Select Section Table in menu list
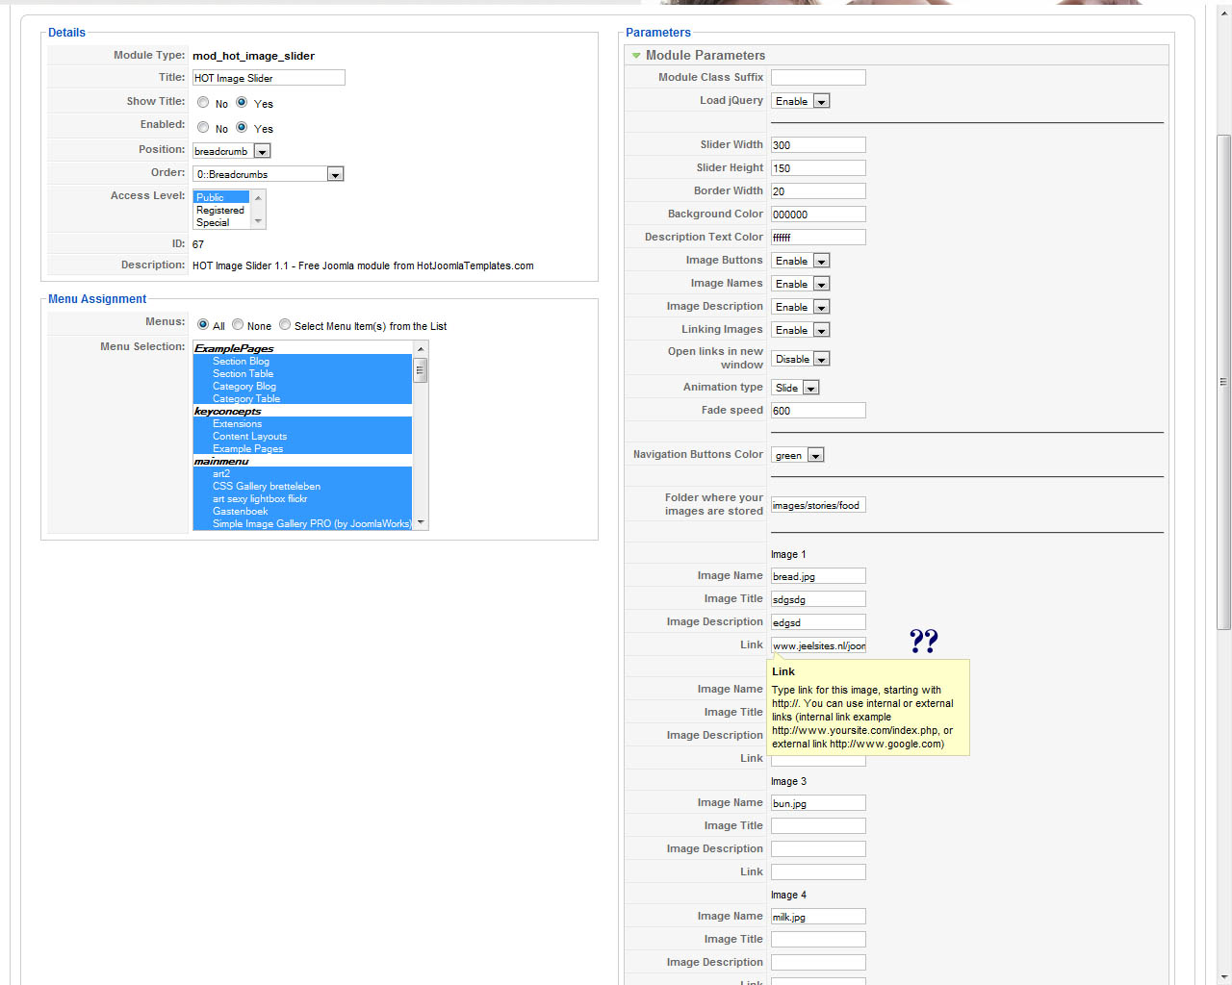1232x985 pixels. click(302, 373)
